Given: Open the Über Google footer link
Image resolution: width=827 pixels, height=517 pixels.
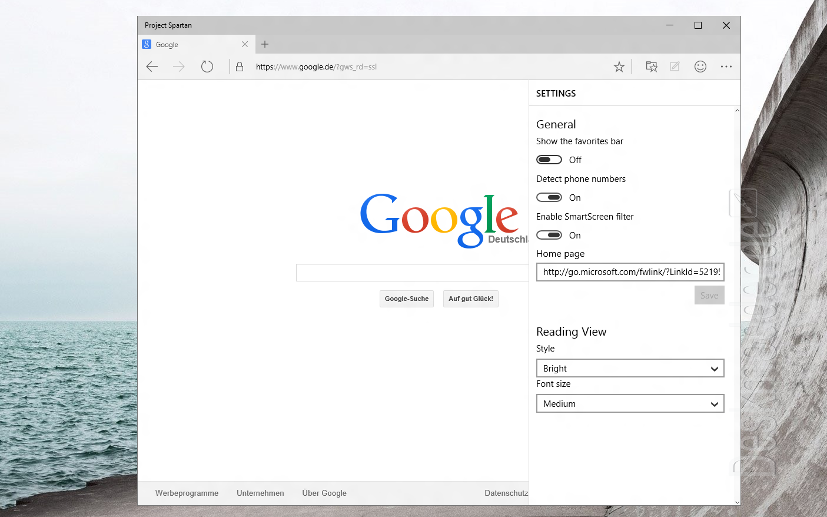Looking at the screenshot, I should tap(324, 493).
